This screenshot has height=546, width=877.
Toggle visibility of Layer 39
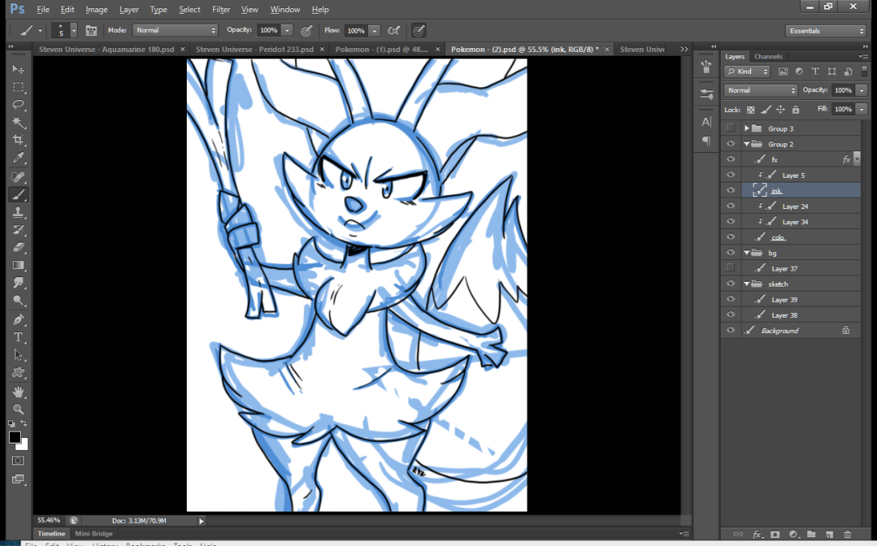pyautogui.click(x=730, y=299)
